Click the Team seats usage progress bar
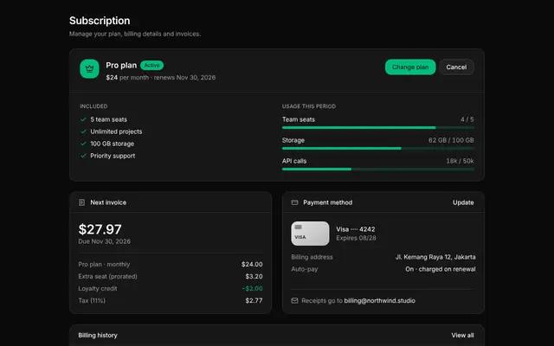 pos(377,127)
